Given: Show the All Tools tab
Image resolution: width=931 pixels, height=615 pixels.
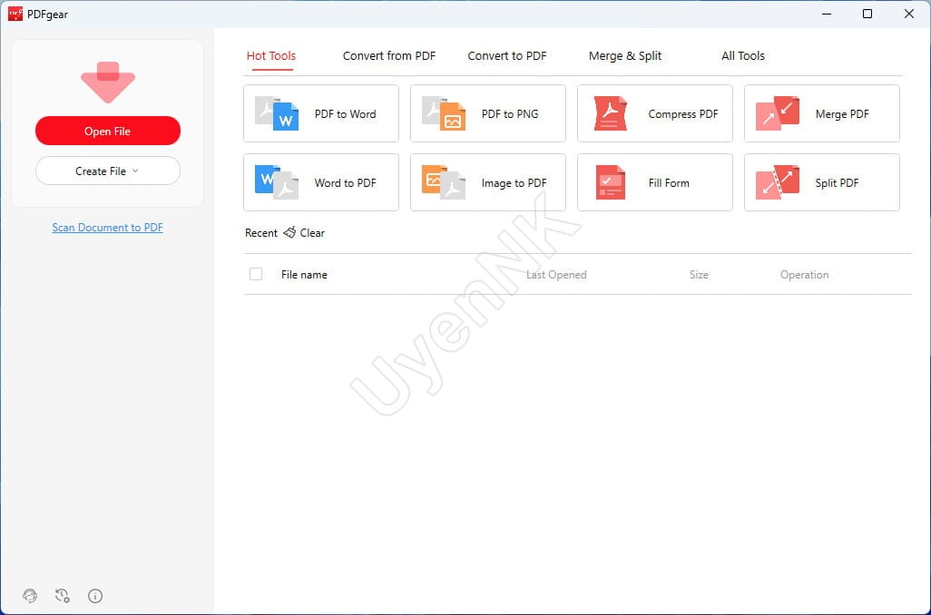Looking at the screenshot, I should click(x=743, y=56).
